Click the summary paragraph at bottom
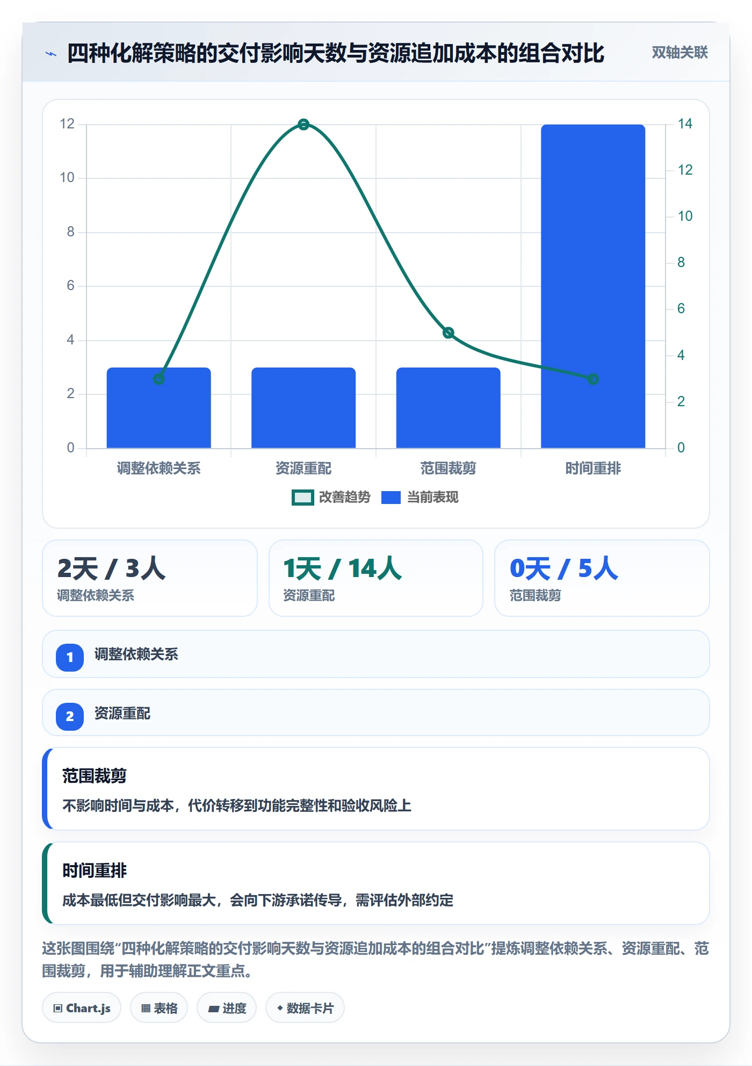 coord(375,960)
